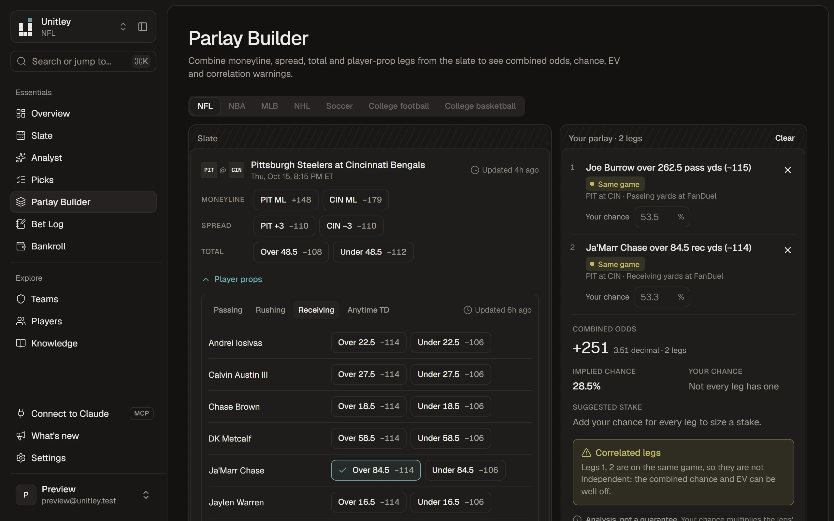
Task: Add Calvin Austin III Under 27.5 leg
Action: [x=451, y=374]
